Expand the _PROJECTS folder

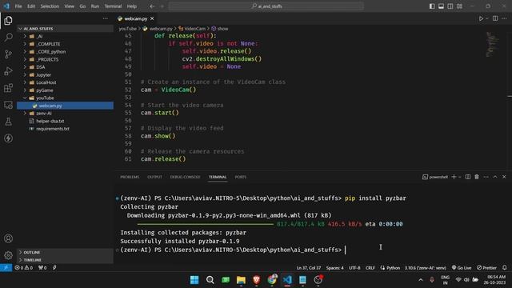click(25, 59)
